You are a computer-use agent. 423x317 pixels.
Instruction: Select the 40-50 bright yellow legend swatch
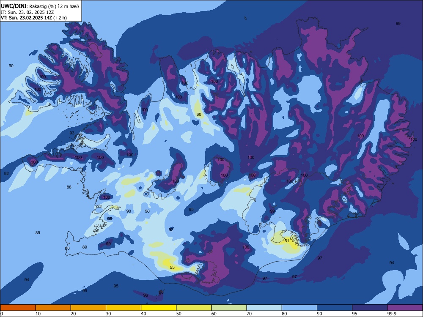pyautogui.click(x=159, y=308)
